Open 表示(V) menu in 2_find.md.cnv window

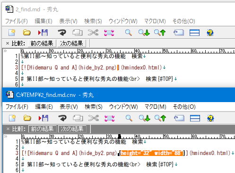click(x=69, y=107)
